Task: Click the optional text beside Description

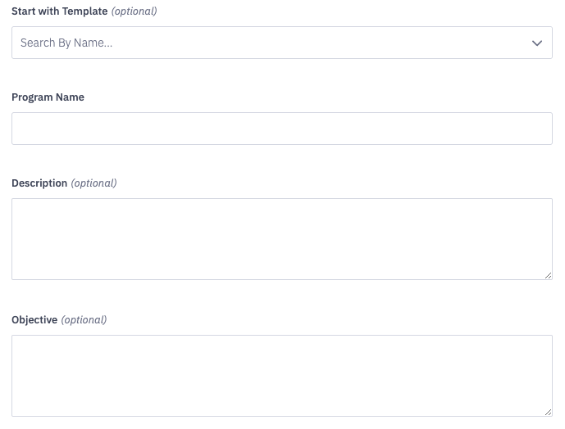Action: tap(93, 183)
